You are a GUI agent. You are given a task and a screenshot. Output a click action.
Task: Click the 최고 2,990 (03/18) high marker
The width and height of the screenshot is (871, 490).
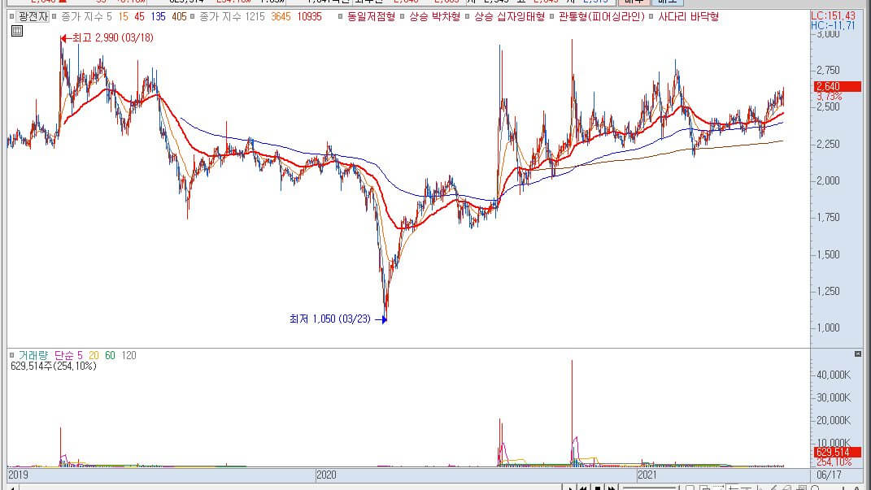pos(107,37)
